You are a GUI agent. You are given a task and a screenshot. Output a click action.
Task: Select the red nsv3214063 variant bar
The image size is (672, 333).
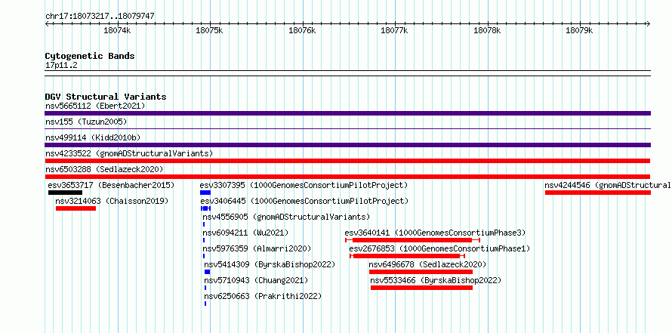coord(76,208)
